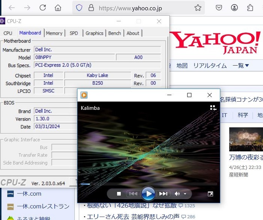Go back in the browser
The width and height of the screenshot is (263, 220).
(12, 8)
